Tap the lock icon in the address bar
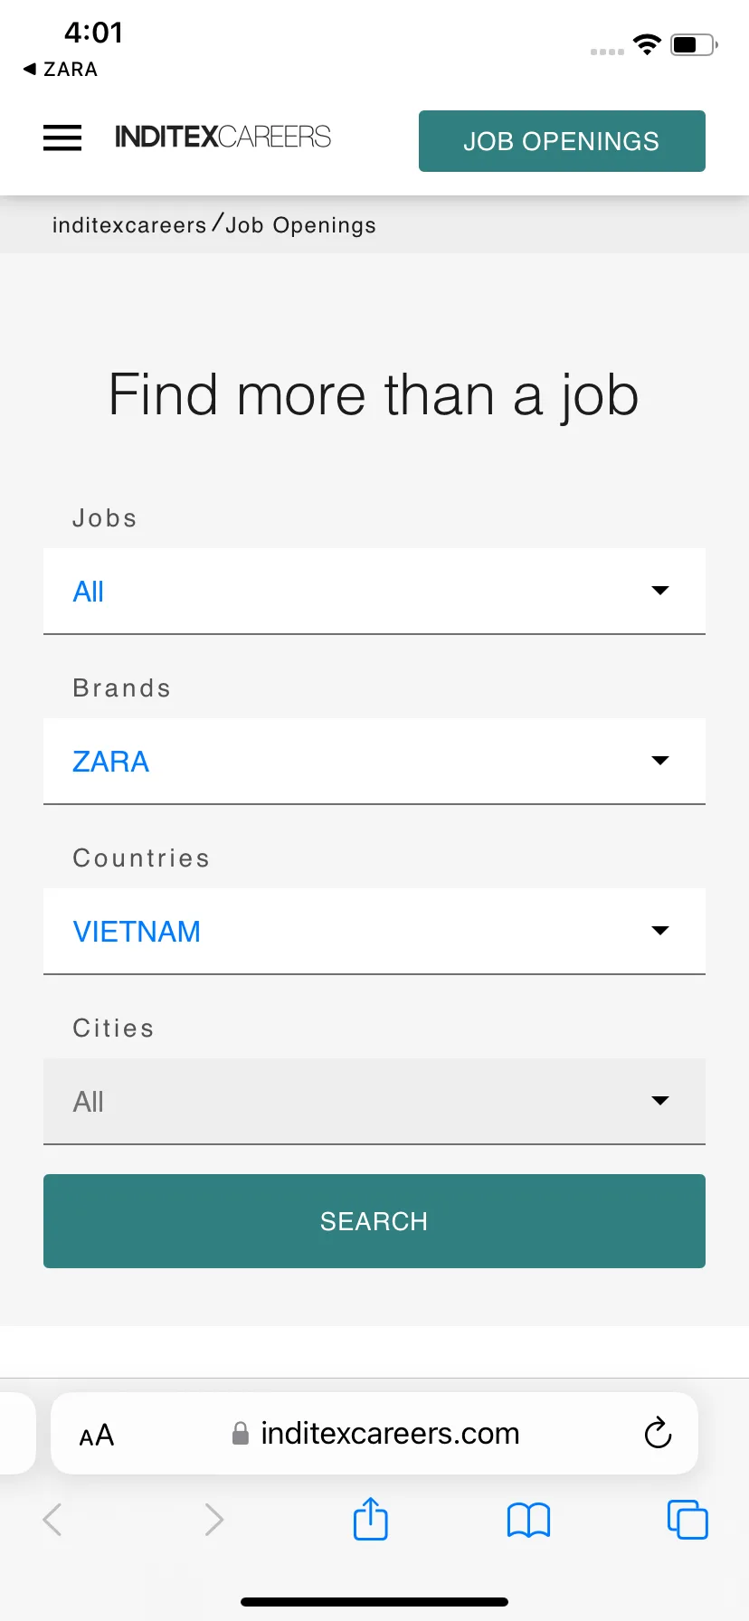The height and width of the screenshot is (1621, 749). tap(241, 1433)
